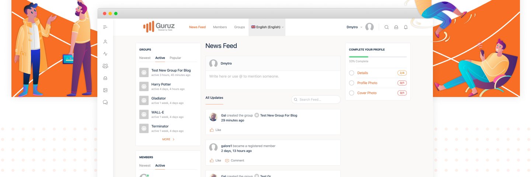Open the Profile Photo link

[x=367, y=83]
